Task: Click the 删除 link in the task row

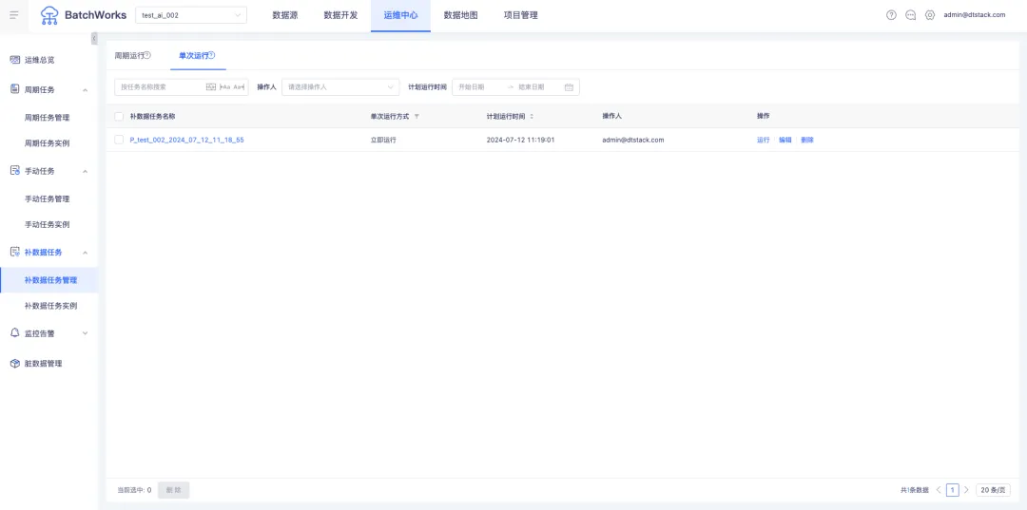Action: click(x=807, y=140)
